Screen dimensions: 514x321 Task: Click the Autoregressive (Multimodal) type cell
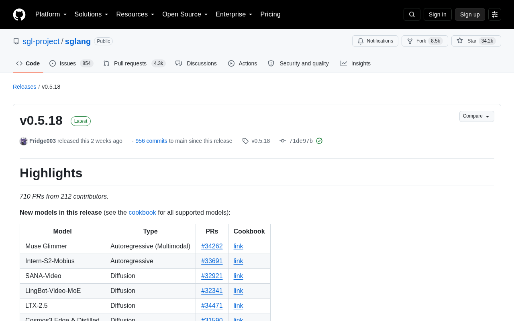(x=151, y=246)
